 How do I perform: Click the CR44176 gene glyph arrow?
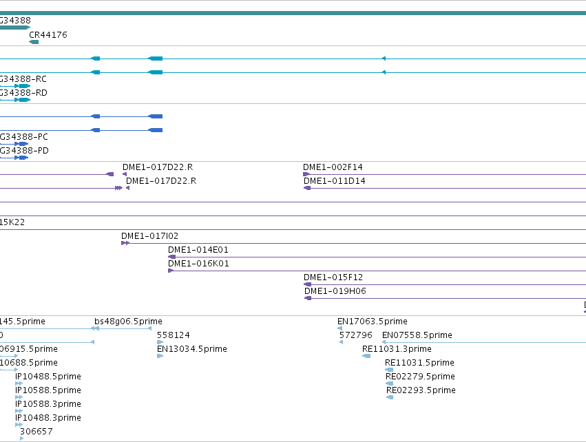coord(34,42)
